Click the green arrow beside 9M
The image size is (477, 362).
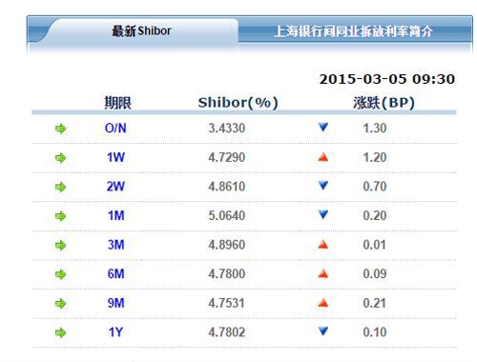(x=60, y=304)
